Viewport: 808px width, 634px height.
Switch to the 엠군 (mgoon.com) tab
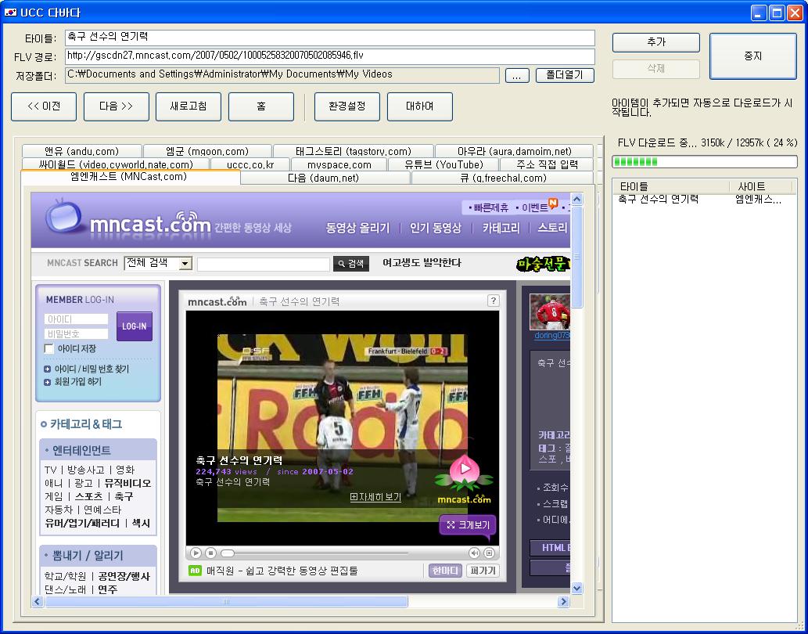pyautogui.click(x=207, y=151)
